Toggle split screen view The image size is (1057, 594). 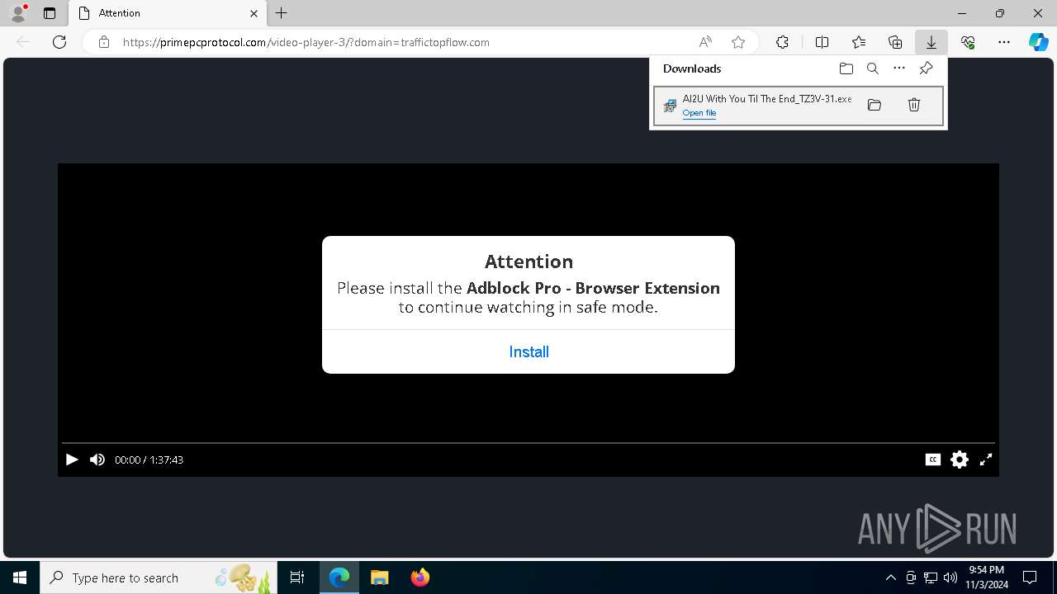pyautogui.click(x=822, y=42)
